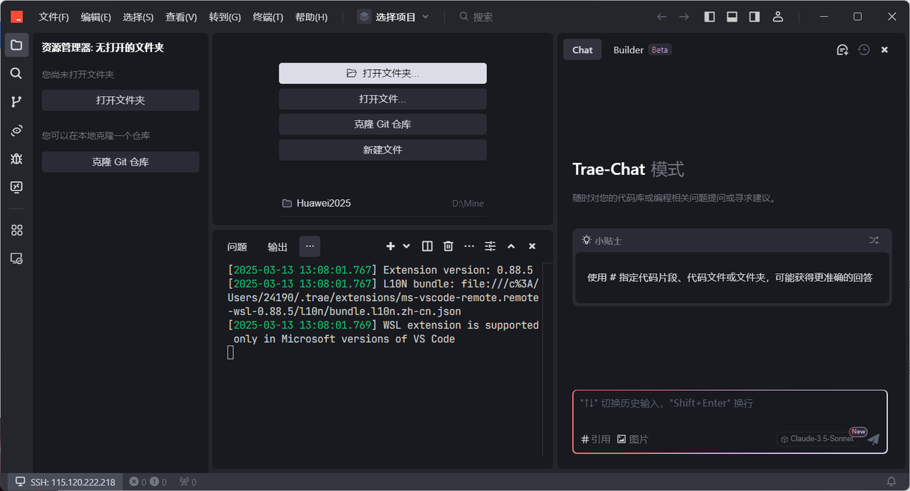Click the # 引用 reference button
Screen dimensions: 910x491
[x=596, y=439]
